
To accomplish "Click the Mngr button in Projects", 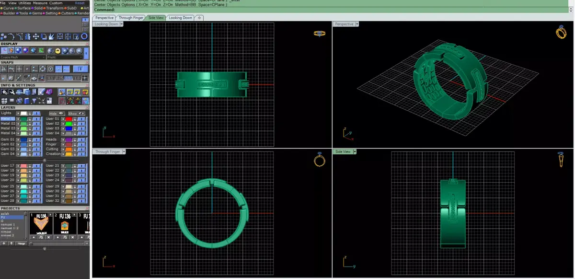I will point(21,244).
